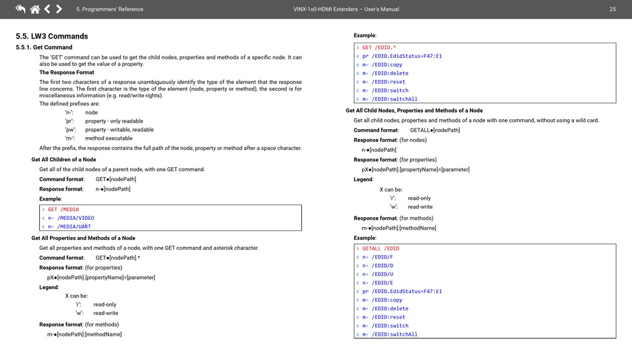Click the 'GET /MEDIA' command line
The width and height of the screenshot is (632, 355).
pyautogui.click(x=61, y=209)
